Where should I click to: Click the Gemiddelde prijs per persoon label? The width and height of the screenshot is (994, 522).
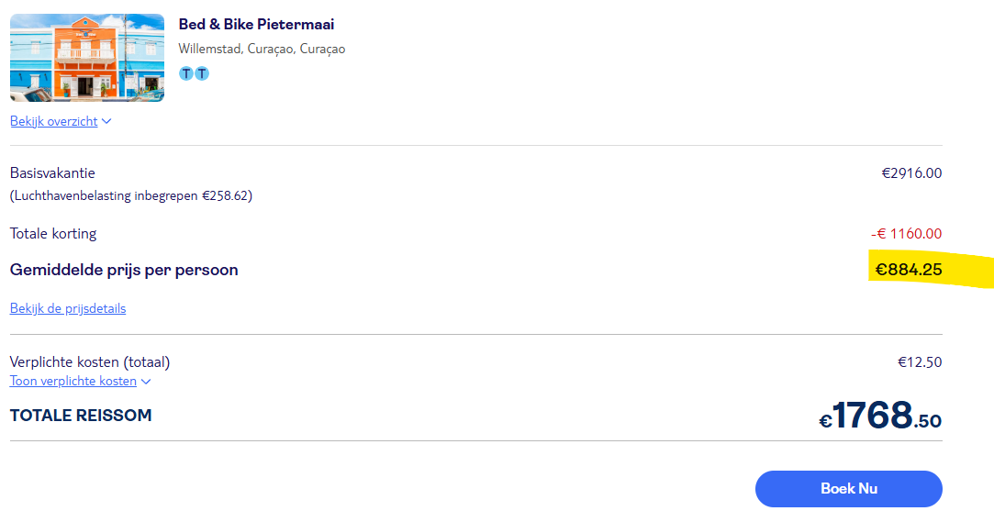pyautogui.click(x=124, y=270)
